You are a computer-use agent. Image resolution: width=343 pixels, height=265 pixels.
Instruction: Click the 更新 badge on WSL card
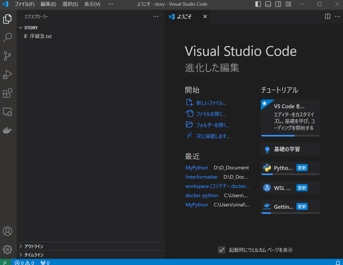point(302,188)
